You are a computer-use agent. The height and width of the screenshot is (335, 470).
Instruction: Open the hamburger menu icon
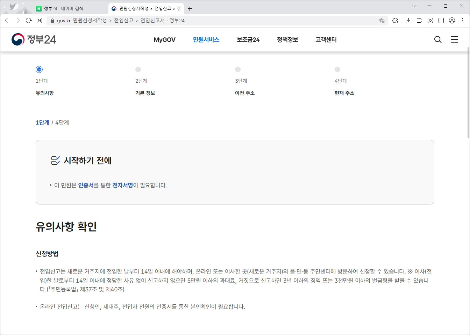pyautogui.click(x=455, y=39)
